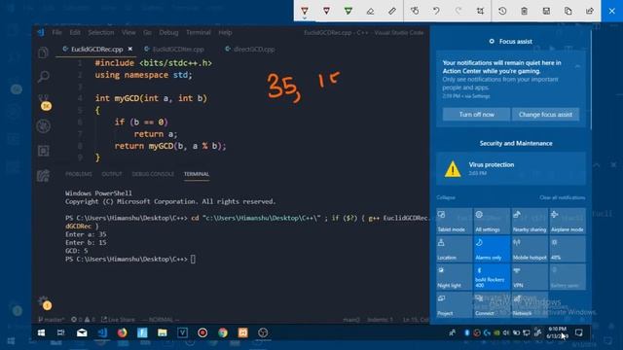Open the Debug menu in VS Code
The height and width of the screenshot is (350, 623).
pos(168,32)
